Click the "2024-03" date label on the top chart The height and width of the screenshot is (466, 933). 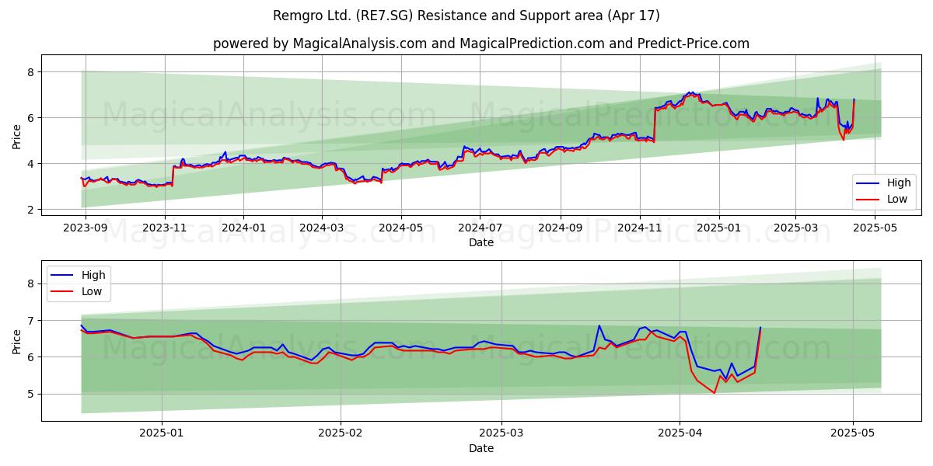[321, 229]
